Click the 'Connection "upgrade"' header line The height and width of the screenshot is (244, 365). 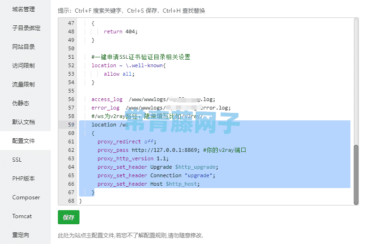pyautogui.click(x=157, y=176)
